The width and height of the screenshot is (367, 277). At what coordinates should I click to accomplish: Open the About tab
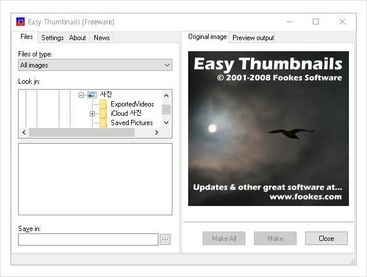click(77, 38)
